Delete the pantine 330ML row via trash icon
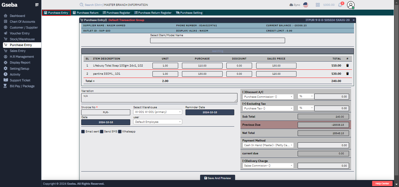This screenshot has height=187, width=399. tap(347, 74)
